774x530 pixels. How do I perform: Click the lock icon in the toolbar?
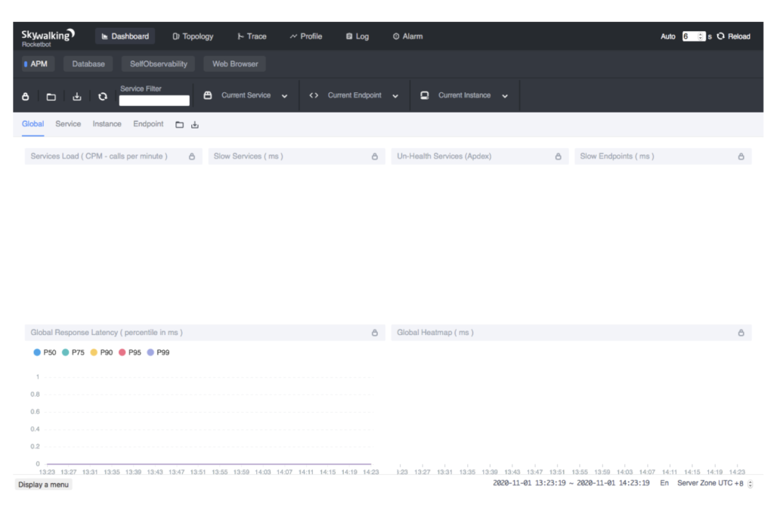click(x=25, y=97)
